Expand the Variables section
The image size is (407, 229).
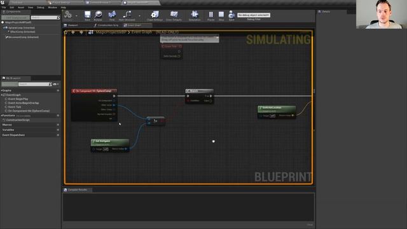pos(8,130)
